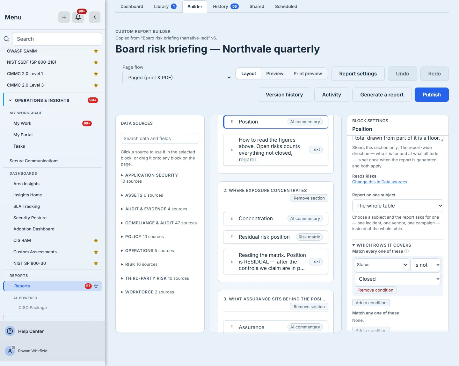Image resolution: width=459 pixels, height=366 pixels.
Task: Unstar Custom Assessments favorite
Action: [96, 252]
